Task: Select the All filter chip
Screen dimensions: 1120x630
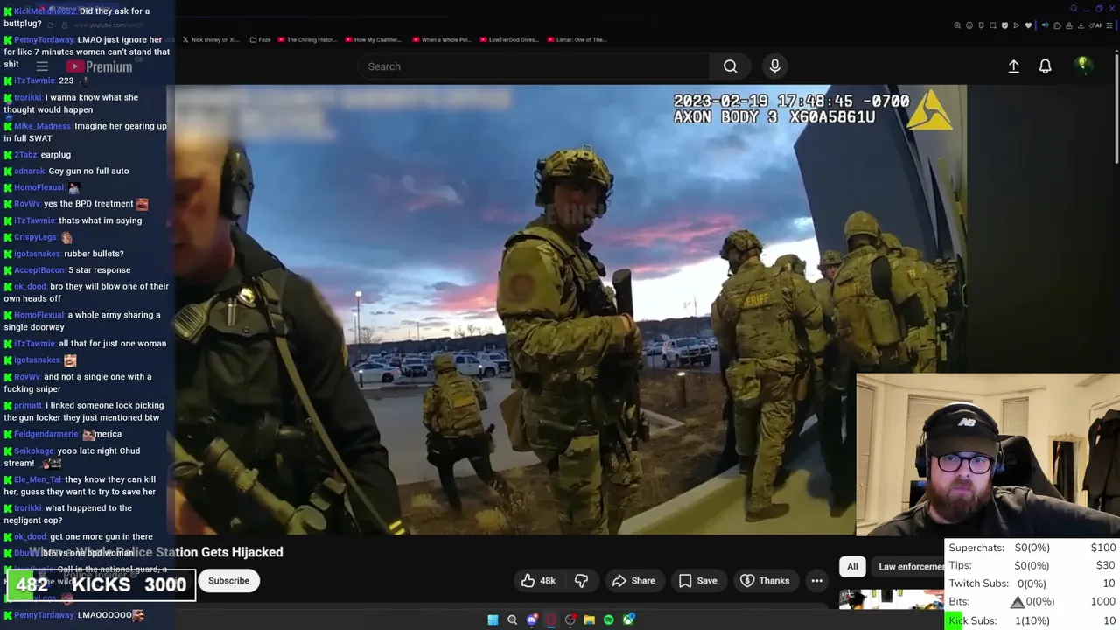Action: [852, 567]
